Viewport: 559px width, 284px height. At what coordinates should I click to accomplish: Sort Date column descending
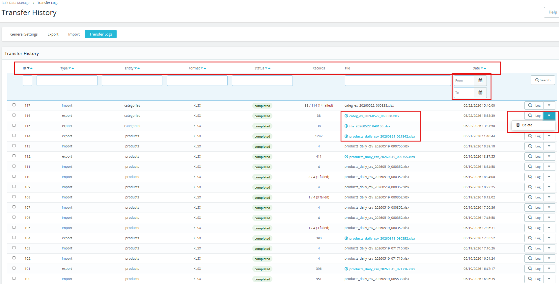482,68
